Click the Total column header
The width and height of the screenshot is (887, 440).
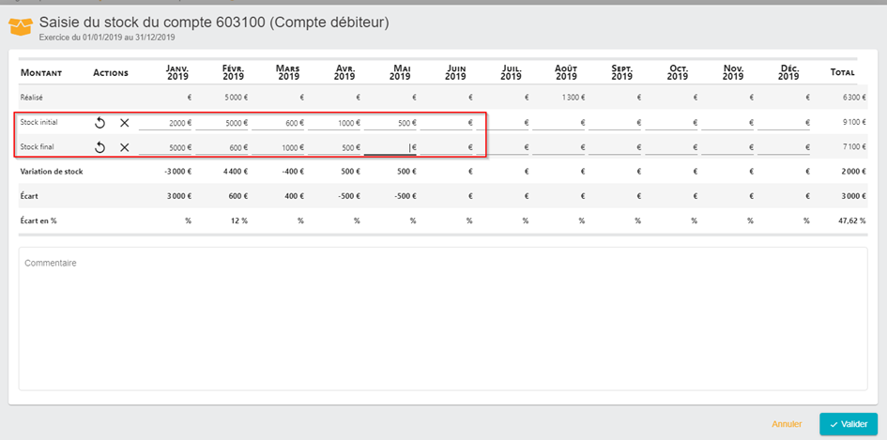(x=842, y=72)
